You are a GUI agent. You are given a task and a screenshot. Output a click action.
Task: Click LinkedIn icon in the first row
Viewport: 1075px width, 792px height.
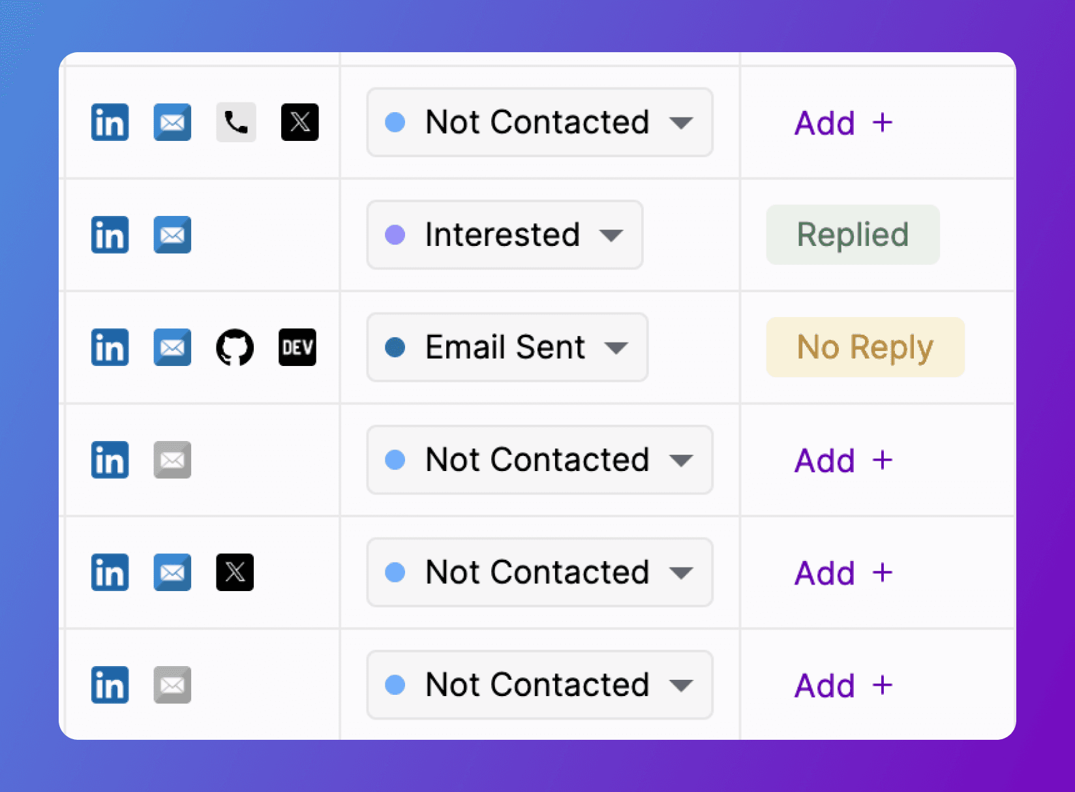[x=110, y=122]
